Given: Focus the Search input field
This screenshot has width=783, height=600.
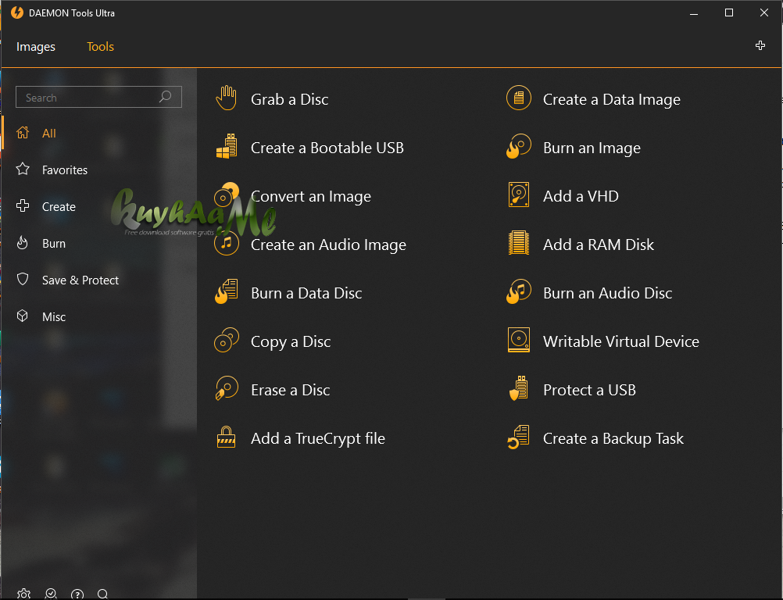Looking at the screenshot, I should (x=99, y=97).
